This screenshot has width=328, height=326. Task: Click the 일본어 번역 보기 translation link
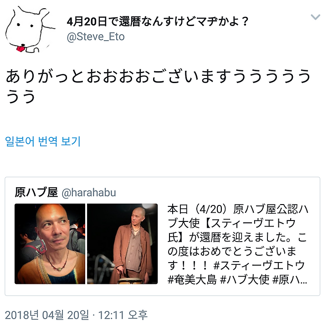(43, 141)
